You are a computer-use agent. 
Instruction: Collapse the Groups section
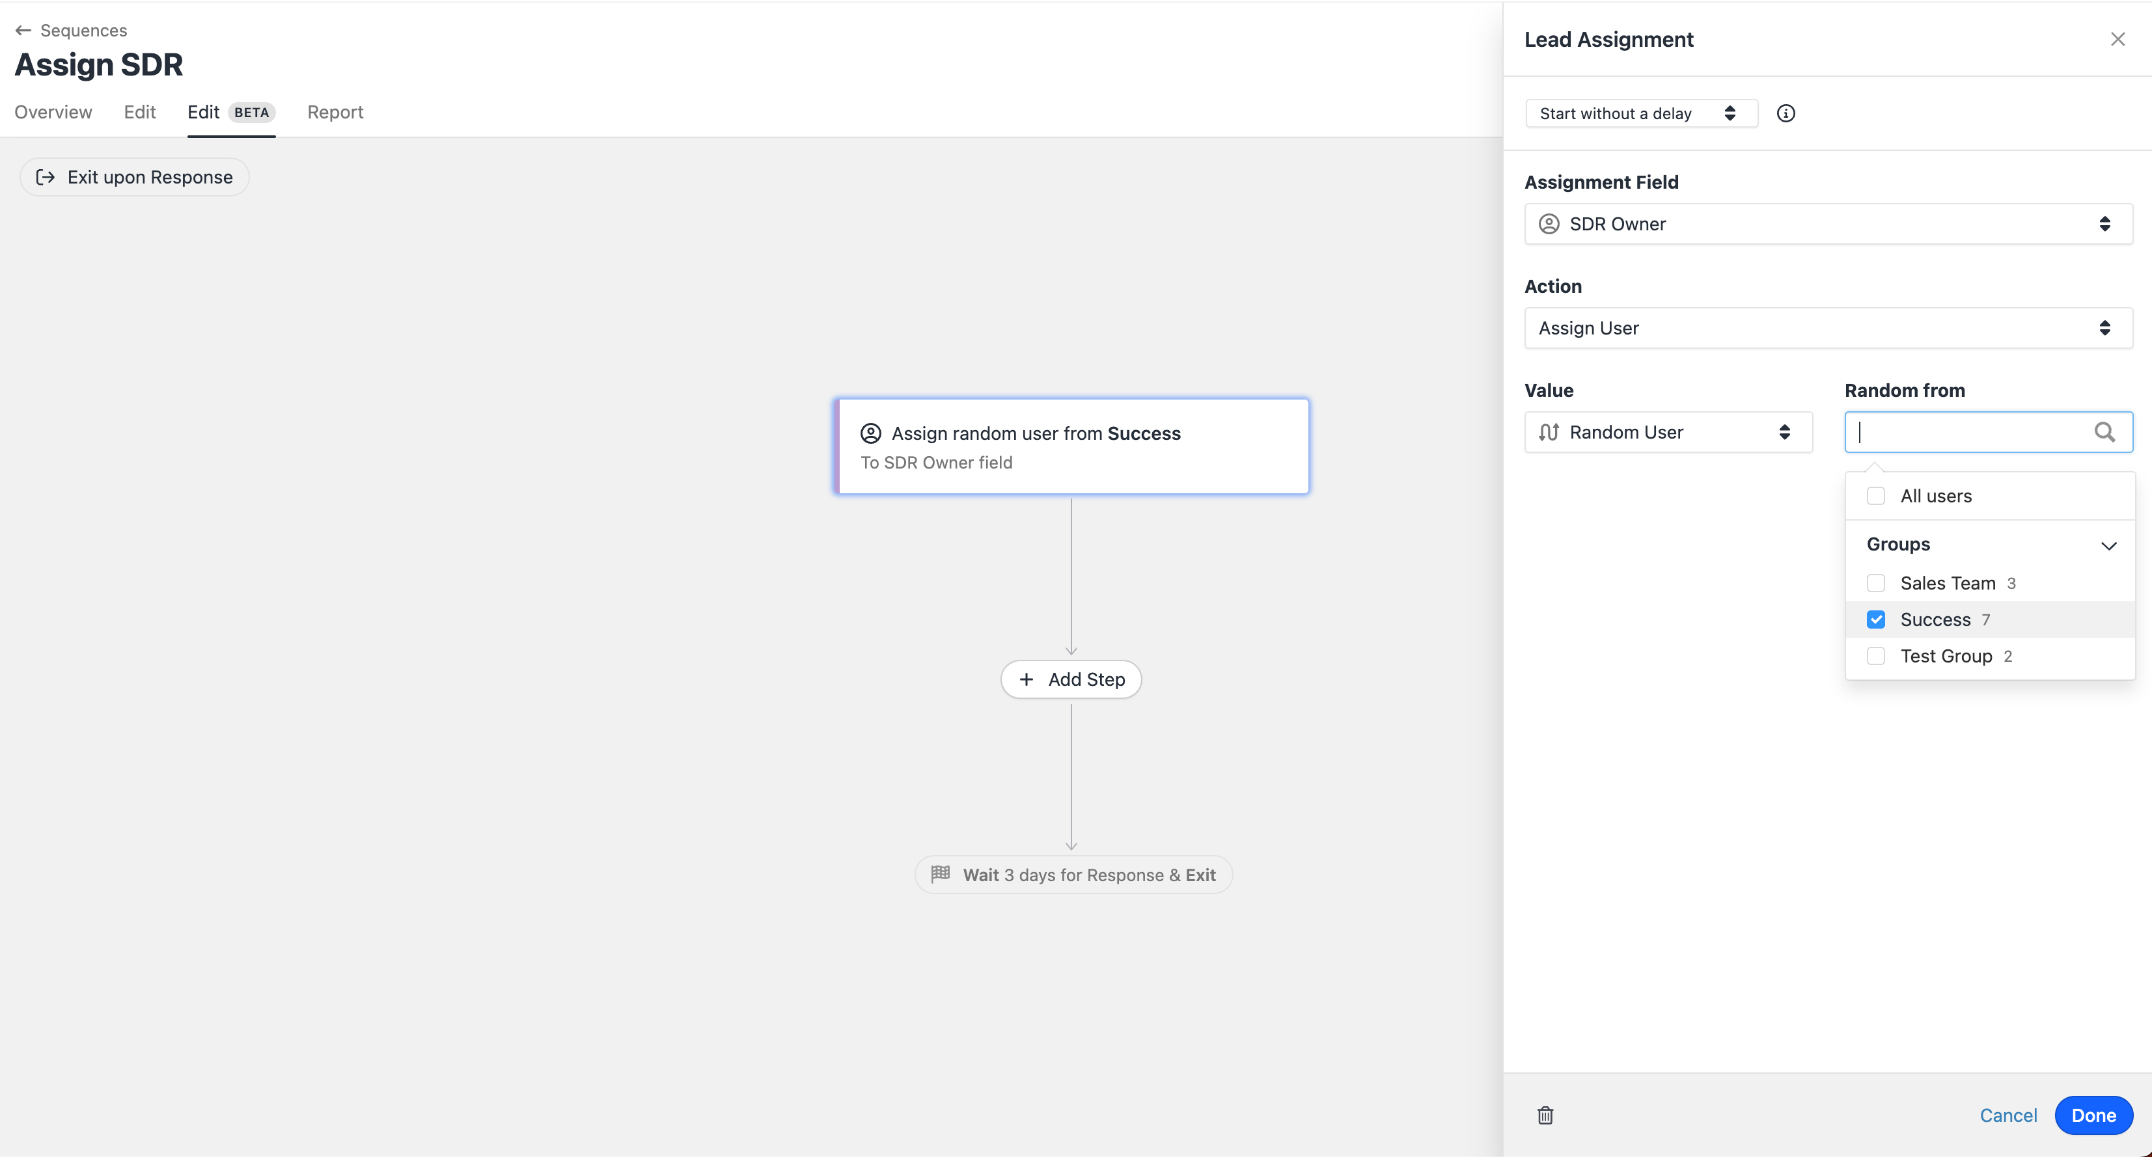tap(2110, 545)
